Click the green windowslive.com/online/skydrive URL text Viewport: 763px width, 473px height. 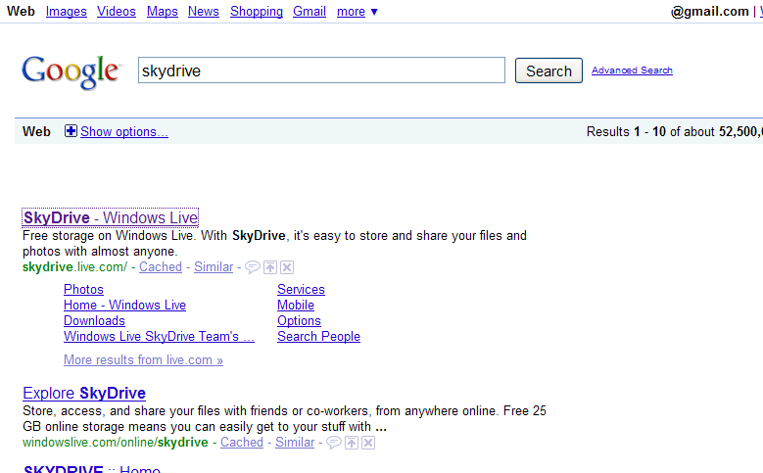click(x=116, y=442)
